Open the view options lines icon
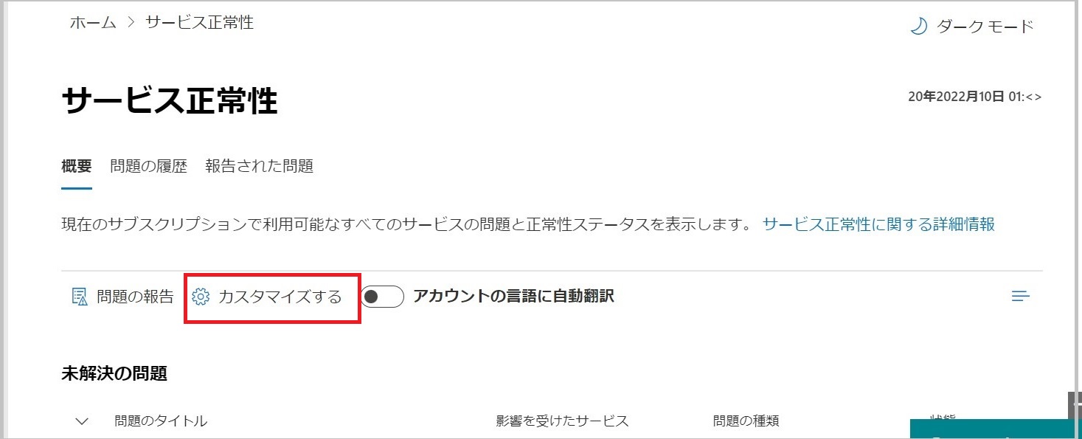 [1021, 297]
